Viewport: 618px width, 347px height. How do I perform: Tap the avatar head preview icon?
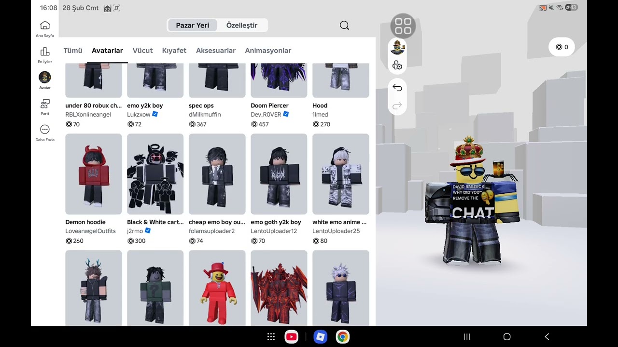click(397, 47)
